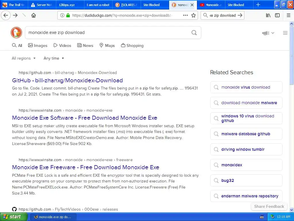This screenshot has width=294, height=221.
Task: Bookmark this page with the star icon
Action: (x=194, y=16)
